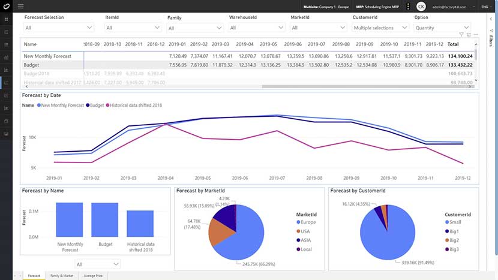Viewport: 498px width, 280px height.
Task: Open the ItemId dropdown
Action: point(133,28)
